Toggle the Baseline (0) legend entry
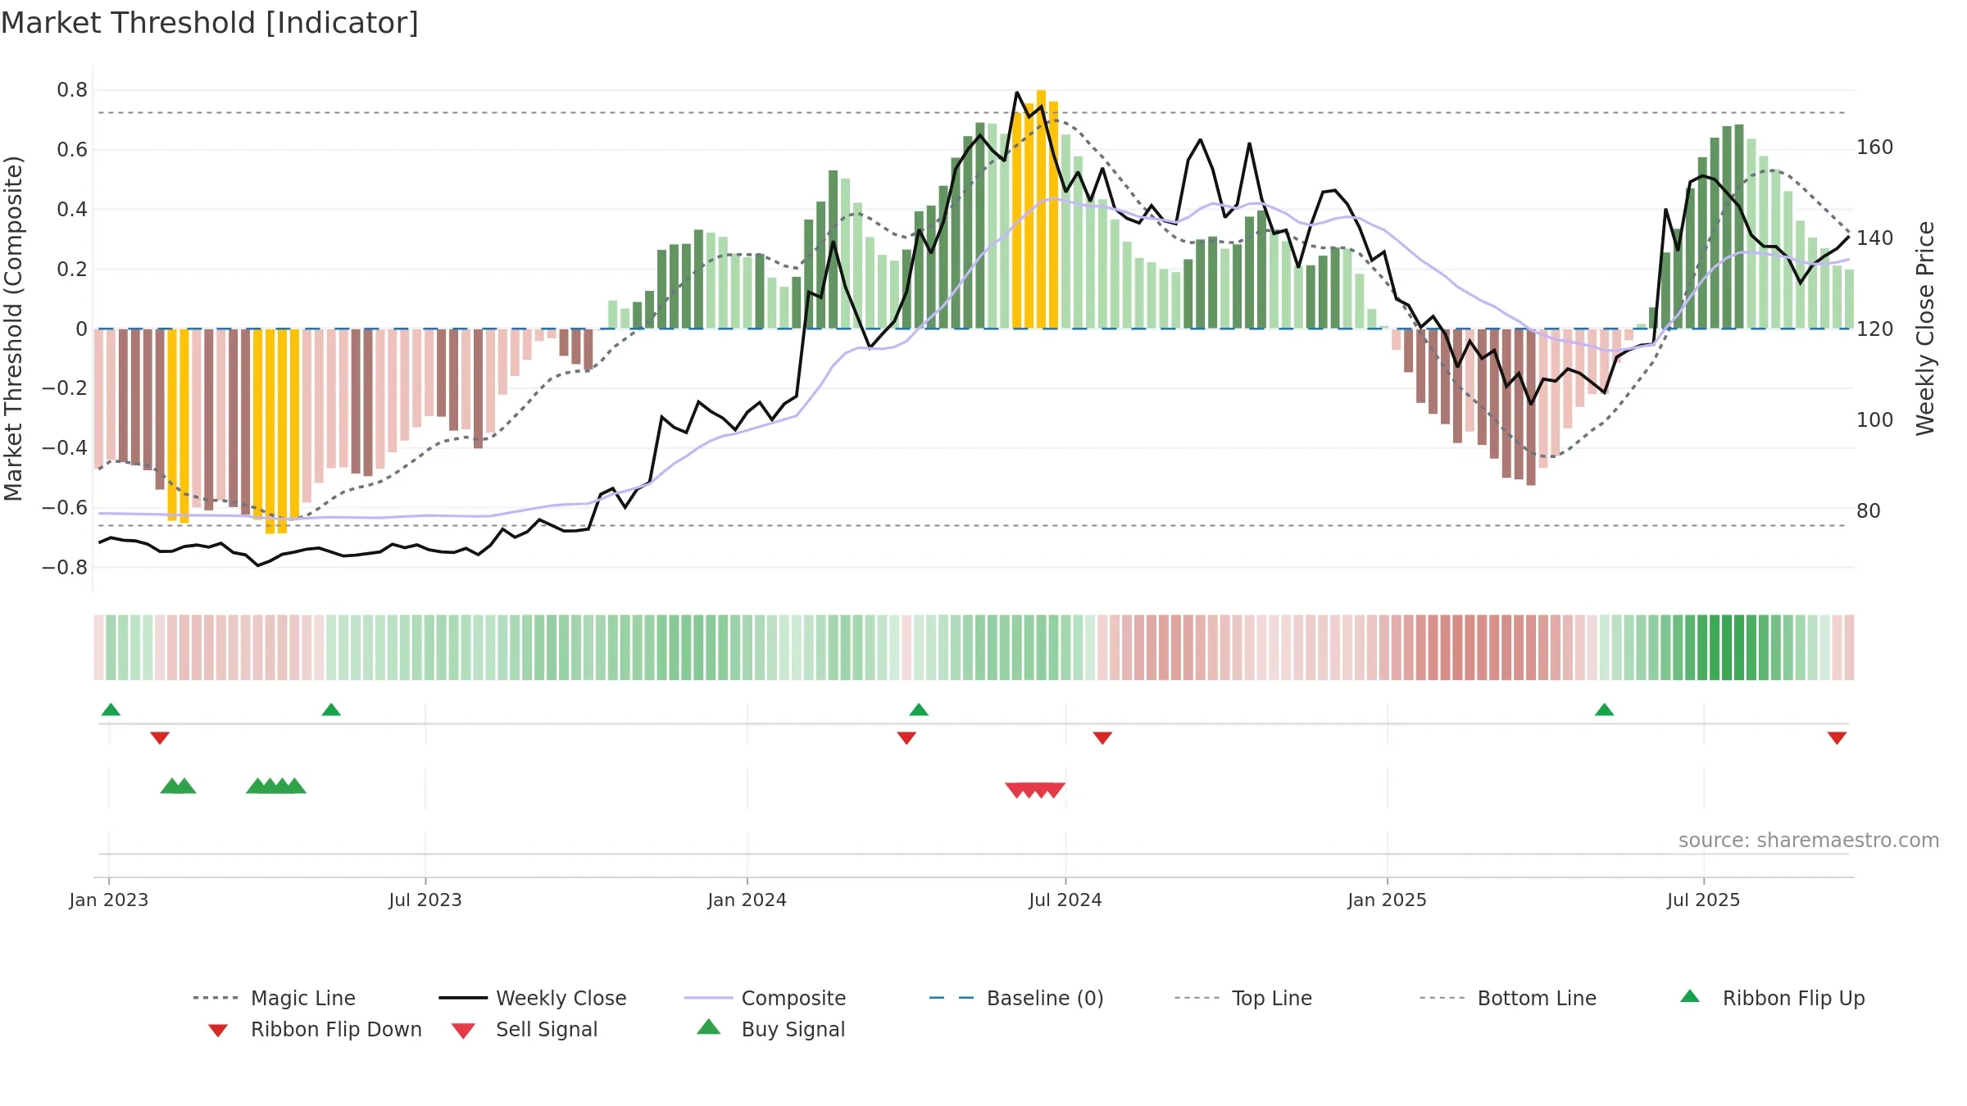 pyautogui.click(x=1016, y=998)
